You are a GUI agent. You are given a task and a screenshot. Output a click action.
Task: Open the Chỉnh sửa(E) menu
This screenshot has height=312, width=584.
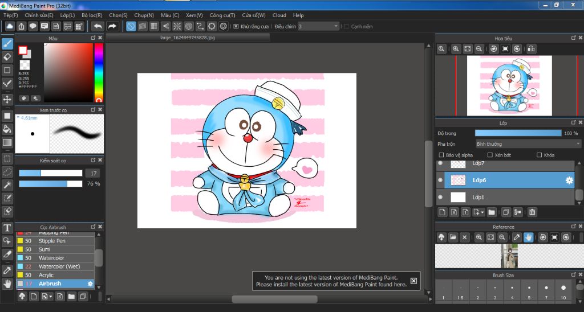[x=39, y=15]
